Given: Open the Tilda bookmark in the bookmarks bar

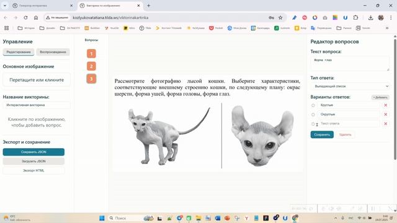Looking at the screenshot, I should coord(145,28).
